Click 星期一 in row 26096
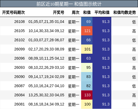The width and height of the screenshot is (138, 109). [74, 59]
